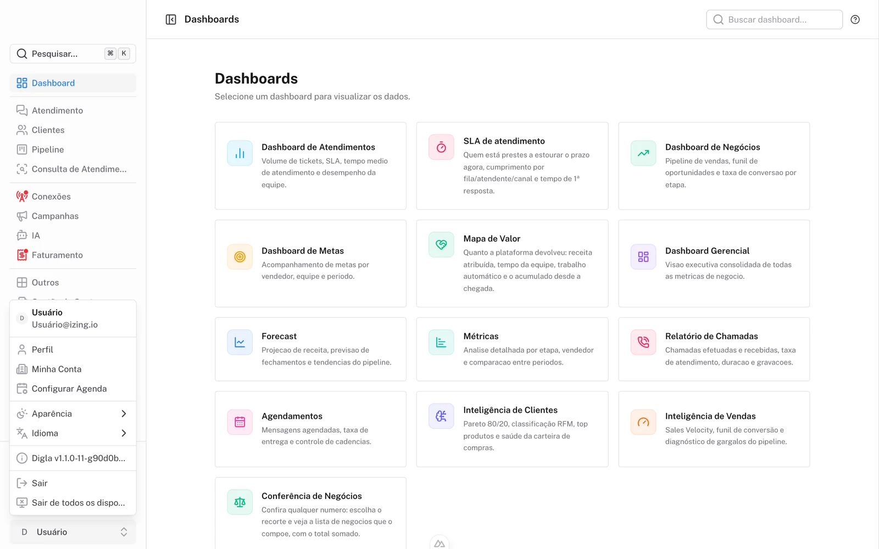The height and width of the screenshot is (549, 879).
Task: Click the heart handshake icon of Mapa de Valor
Action: click(441, 245)
